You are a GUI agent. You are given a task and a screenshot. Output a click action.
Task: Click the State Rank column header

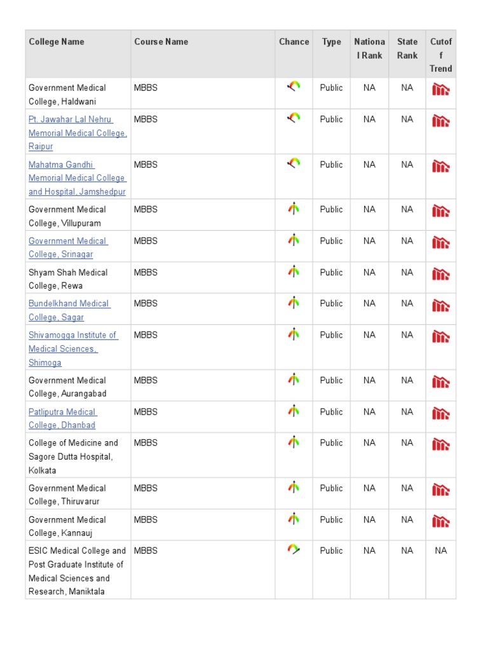pyautogui.click(x=407, y=48)
